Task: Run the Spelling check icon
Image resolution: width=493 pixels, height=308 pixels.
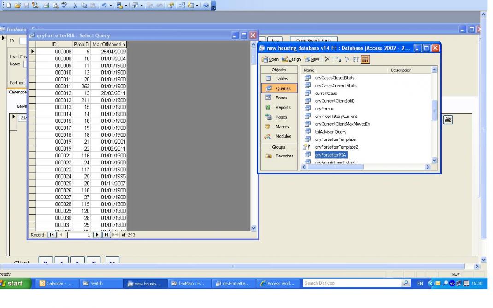Action: [x=64, y=6]
